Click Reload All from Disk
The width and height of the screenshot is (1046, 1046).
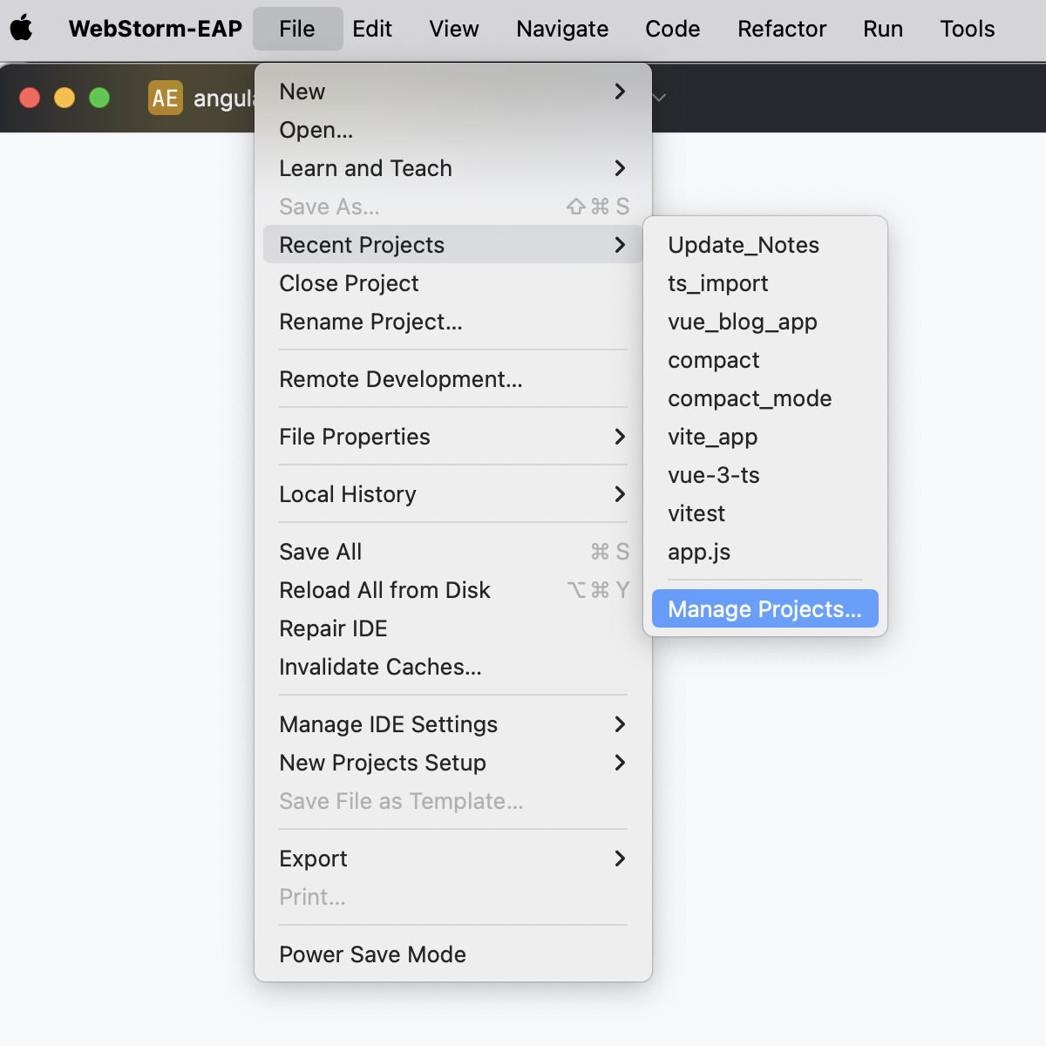(x=384, y=590)
